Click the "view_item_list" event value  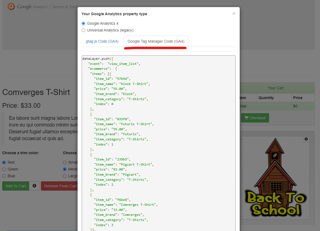123,64
